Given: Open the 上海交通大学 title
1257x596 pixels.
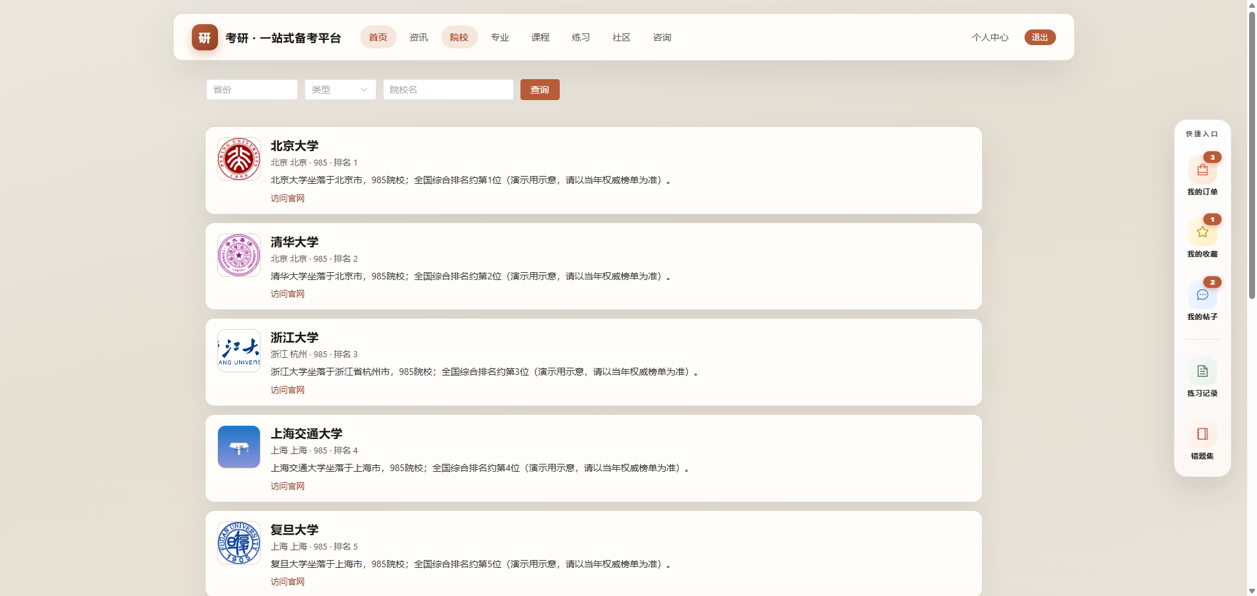Looking at the screenshot, I should 306,434.
